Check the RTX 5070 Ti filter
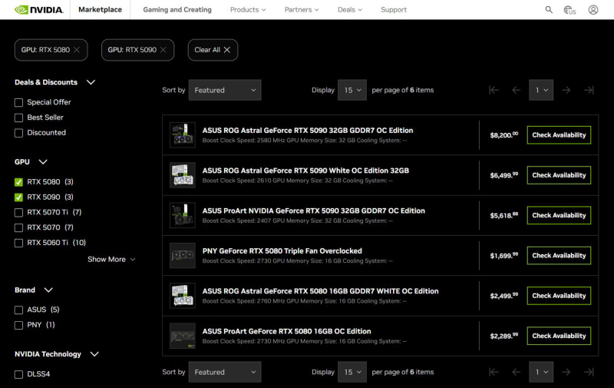 click(x=18, y=212)
